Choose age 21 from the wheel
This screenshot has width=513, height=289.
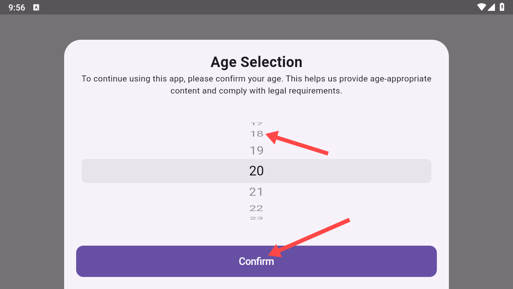256,192
